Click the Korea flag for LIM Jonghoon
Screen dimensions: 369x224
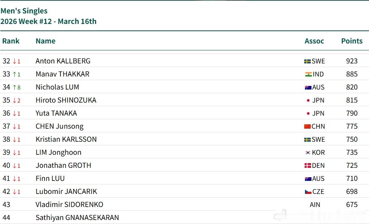coord(308,153)
